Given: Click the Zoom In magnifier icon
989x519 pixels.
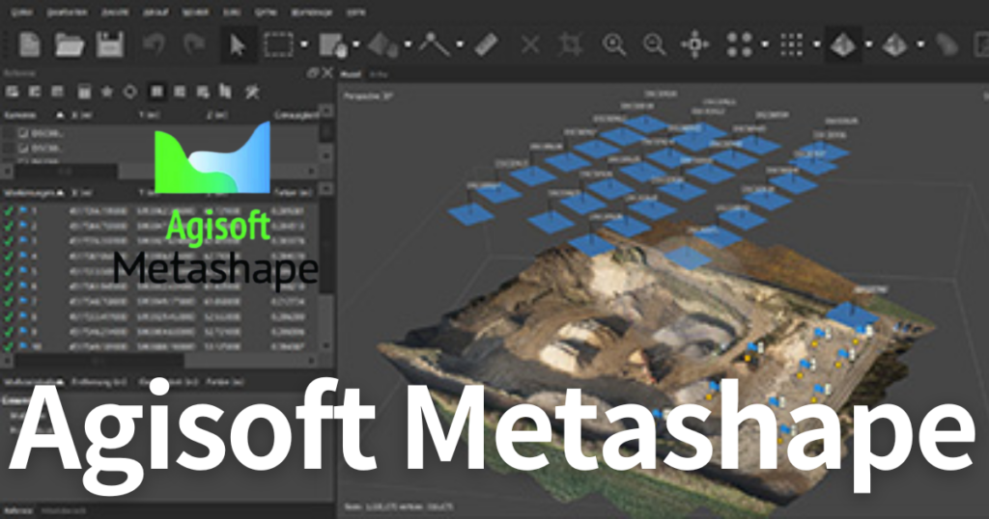Looking at the screenshot, I should tap(613, 43).
